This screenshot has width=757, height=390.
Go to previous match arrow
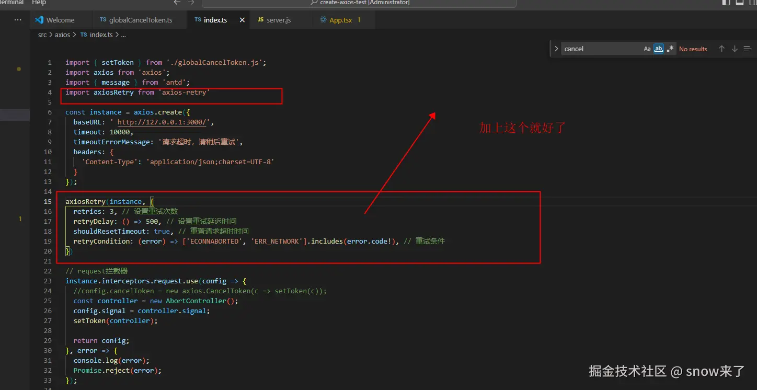click(721, 49)
